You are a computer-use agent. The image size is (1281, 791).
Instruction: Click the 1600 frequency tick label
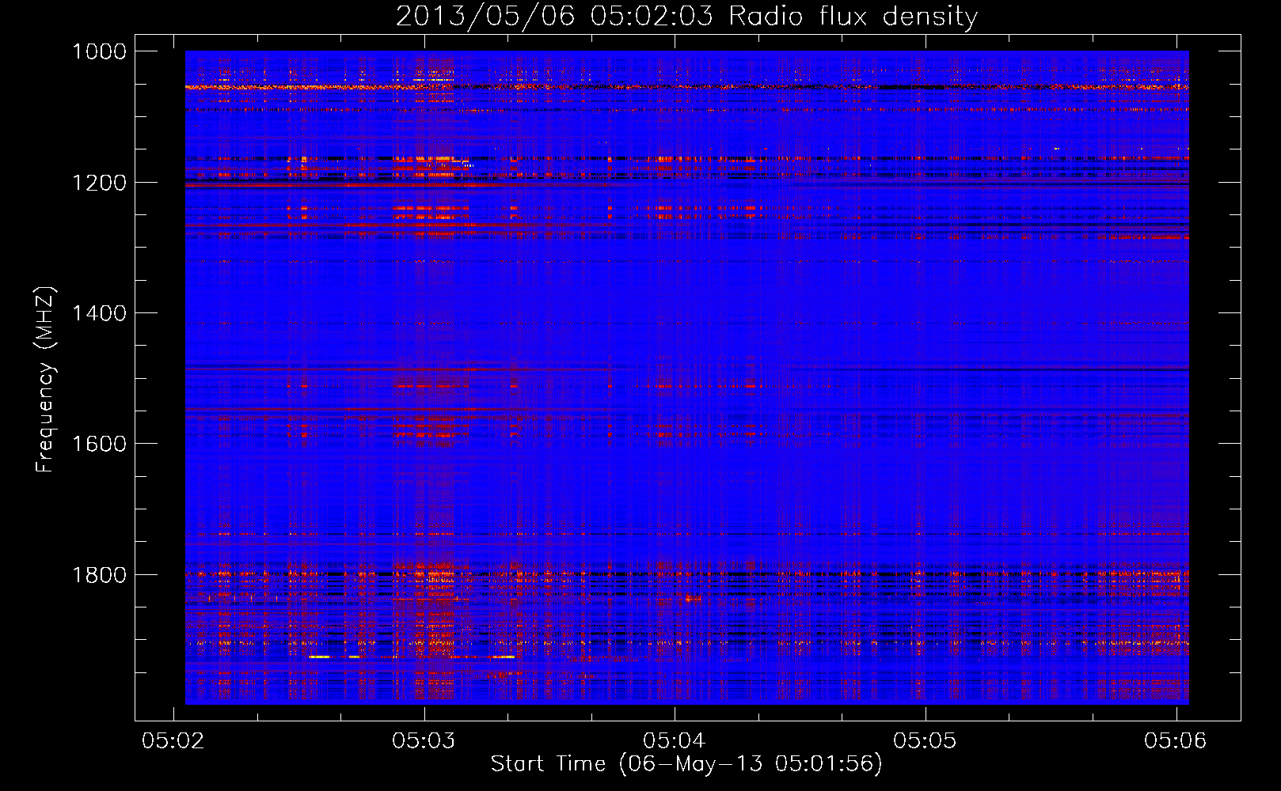pyautogui.click(x=100, y=444)
